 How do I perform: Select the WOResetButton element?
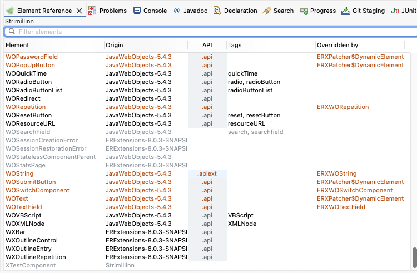pyautogui.click(x=29, y=115)
